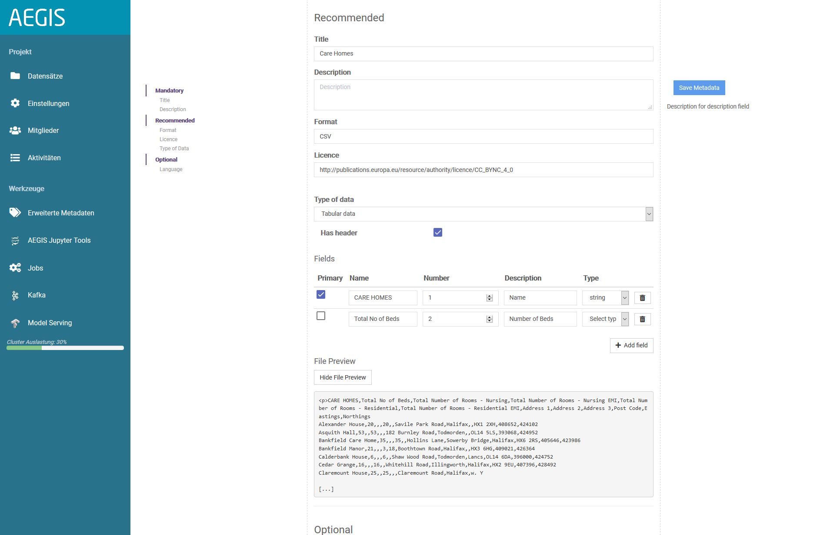Launch AEGIS Jupyter Tools icon
837x535 pixels.
pyautogui.click(x=15, y=241)
